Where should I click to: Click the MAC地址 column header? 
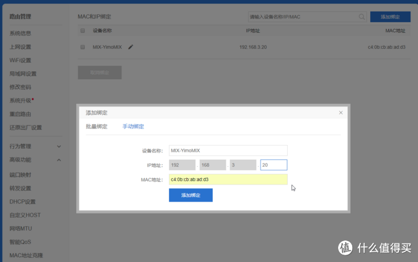pyautogui.click(x=395, y=31)
